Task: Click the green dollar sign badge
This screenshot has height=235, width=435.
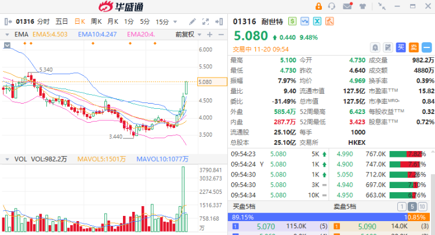Action: point(292,21)
